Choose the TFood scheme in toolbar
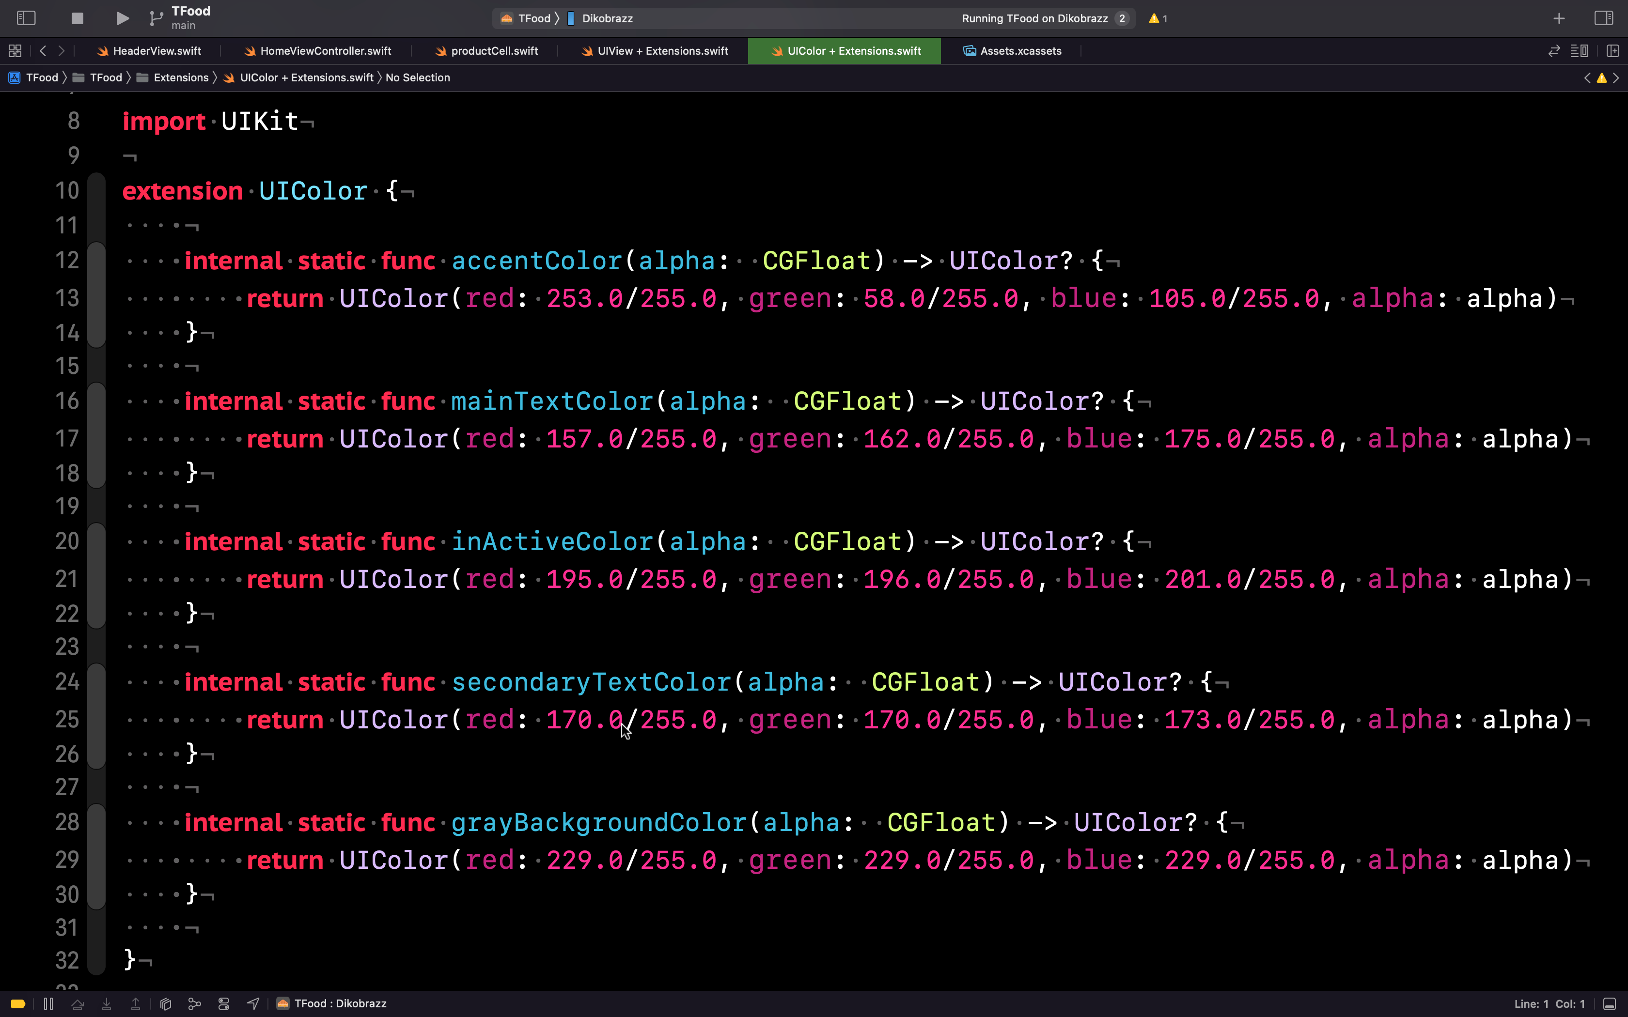 coord(526,18)
